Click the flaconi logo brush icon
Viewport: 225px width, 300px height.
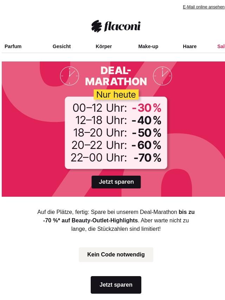coord(97,26)
